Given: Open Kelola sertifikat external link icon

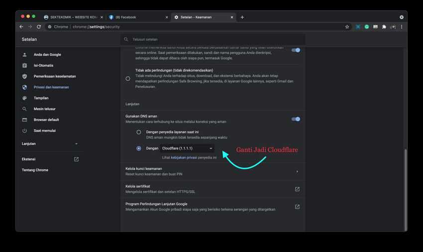Looking at the screenshot, I should tap(297, 189).
